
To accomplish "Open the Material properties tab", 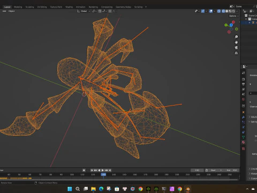I will (x=244, y=142).
